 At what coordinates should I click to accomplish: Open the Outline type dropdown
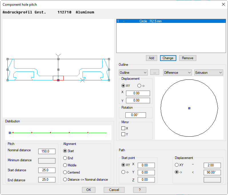pyautogui.click(x=133, y=73)
